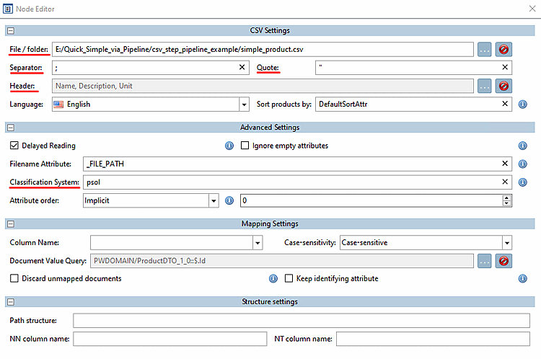Viewport: 541px width, 359px height.
Task: Show info for Ignore empty attributes
Action: tap(523, 146)
